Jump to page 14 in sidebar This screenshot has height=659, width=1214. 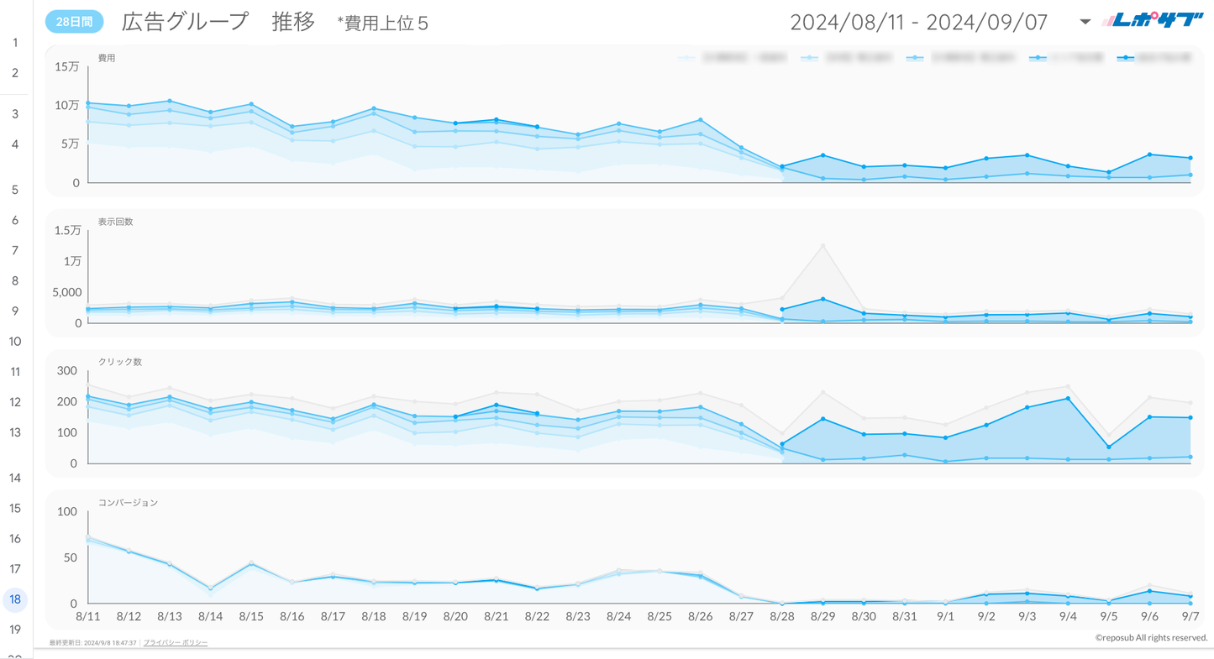pyautogui.click(x=15, y=478)
